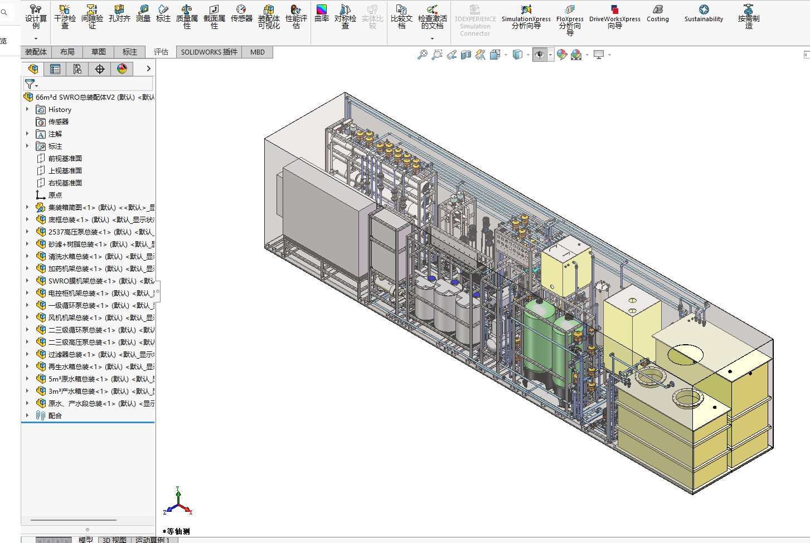Click the task pane expand arrow at right edge
Viewport: 810px width, 543px height.
coord(806,54)
